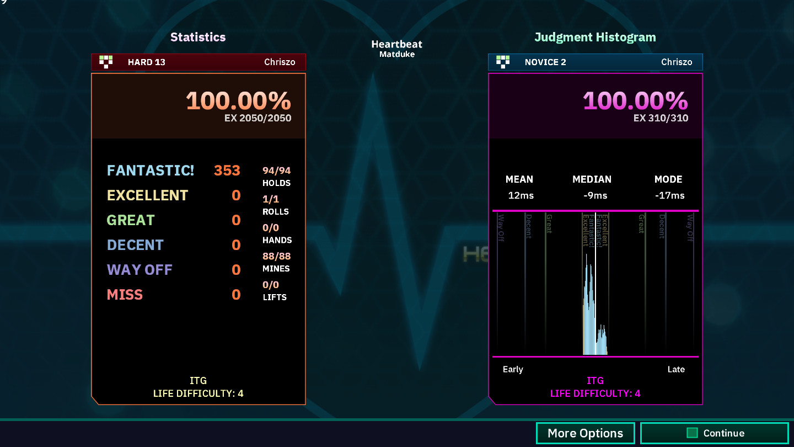Toggle the ITG mode label on Statistics panel
The image size is (794, 447).
198,380
